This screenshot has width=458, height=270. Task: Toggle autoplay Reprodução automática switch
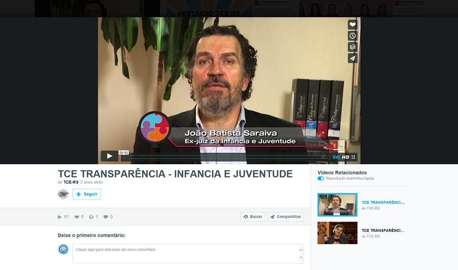321,178
